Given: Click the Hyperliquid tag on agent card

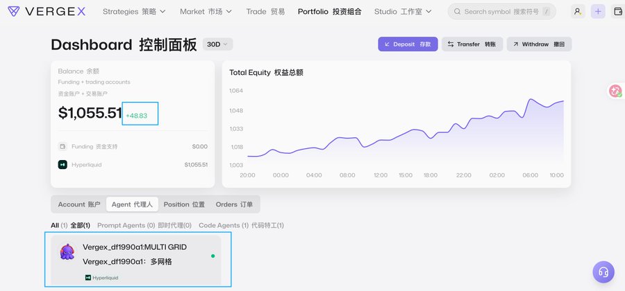Looking at the screenshot, I should tap(101, 278).
